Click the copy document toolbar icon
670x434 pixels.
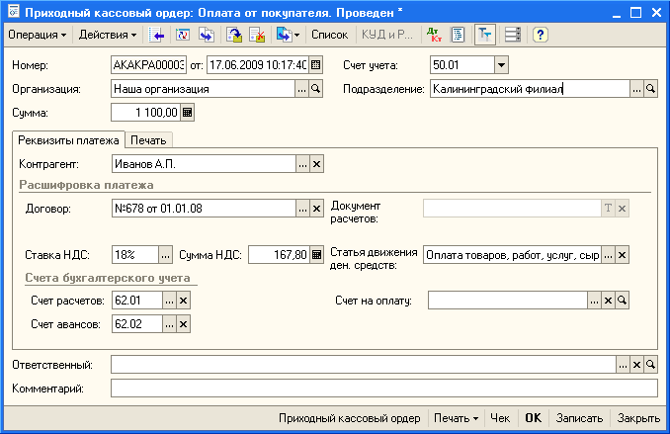point(207,35)
